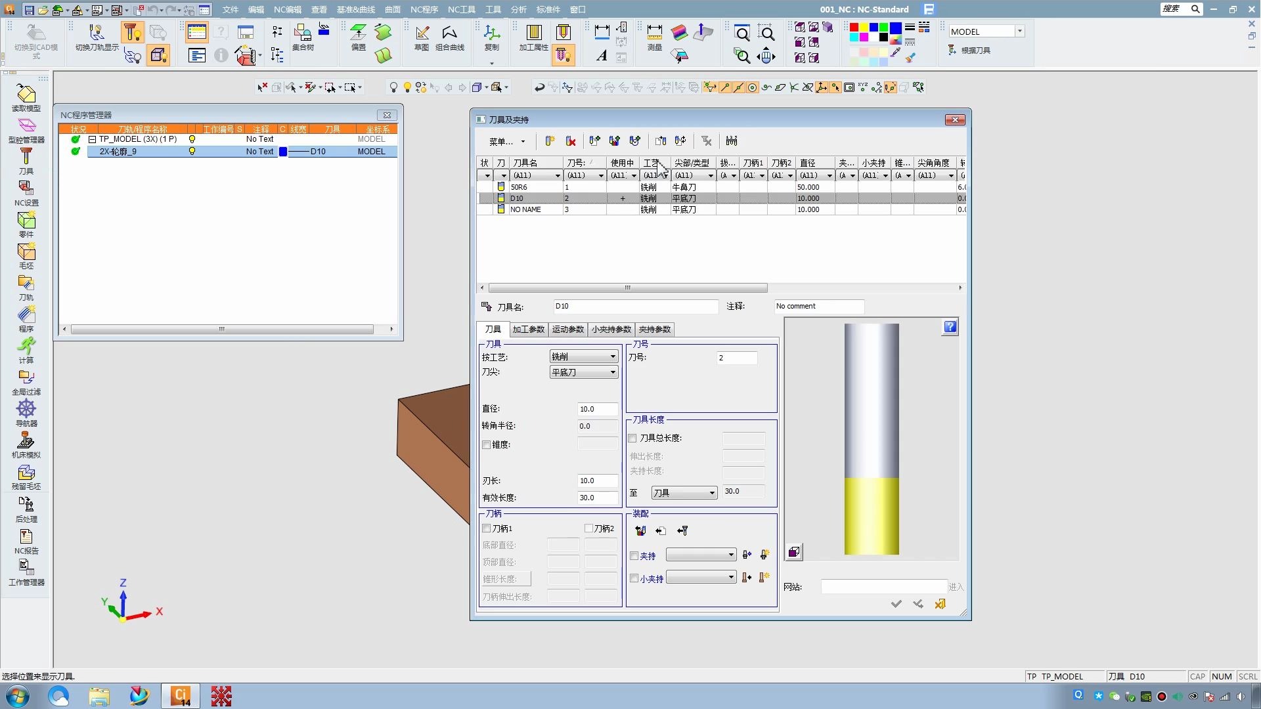Click the 机床模拟 machine simulation icon

pos(26,441)
